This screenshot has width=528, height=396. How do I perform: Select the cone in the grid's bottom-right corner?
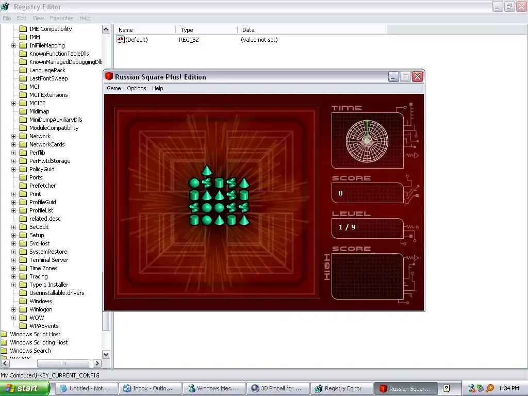(x=244, y=220)
